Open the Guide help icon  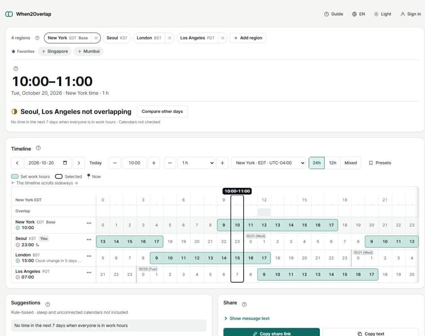(x=326, y=14)
